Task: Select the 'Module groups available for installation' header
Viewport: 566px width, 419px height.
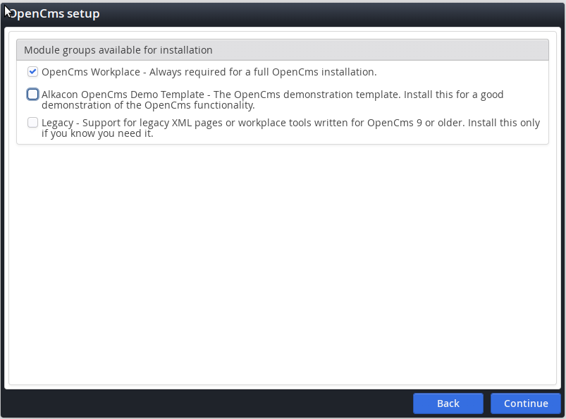Action: tap(118, 50)
